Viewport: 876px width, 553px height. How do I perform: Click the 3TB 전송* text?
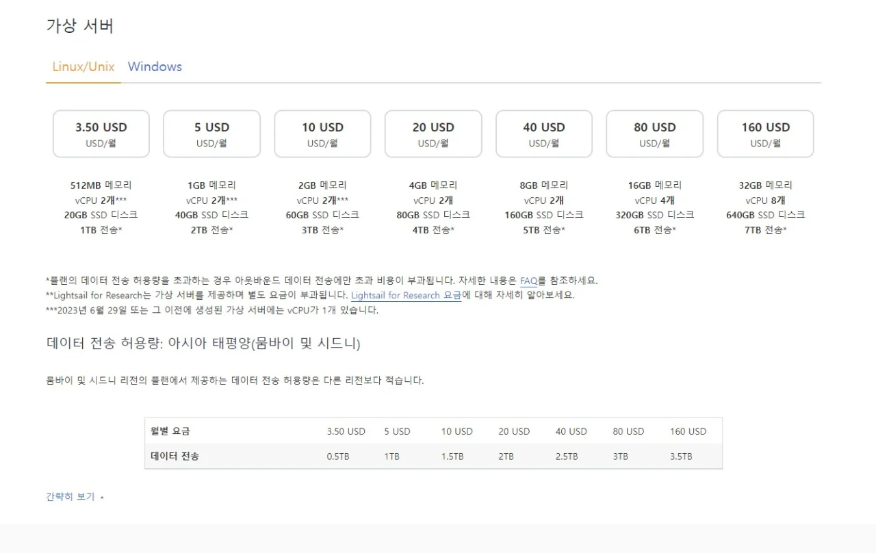coord(322,230)
